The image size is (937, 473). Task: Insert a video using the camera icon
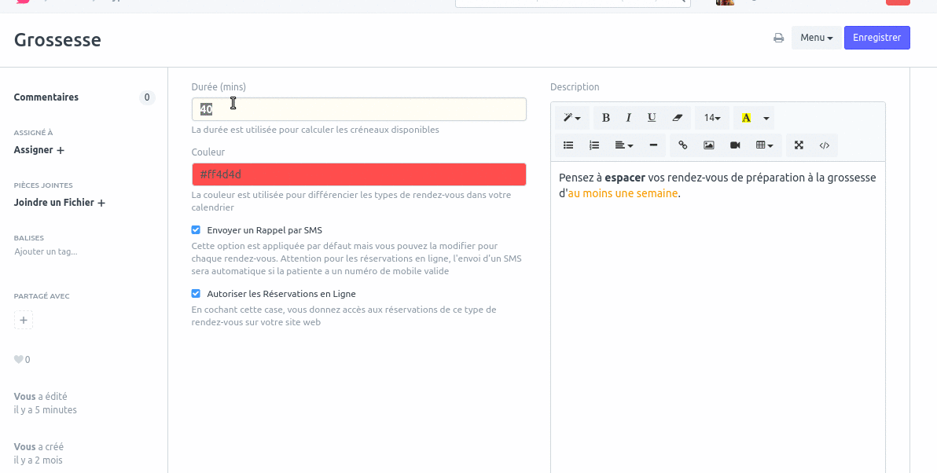pos(735,145)
